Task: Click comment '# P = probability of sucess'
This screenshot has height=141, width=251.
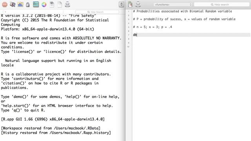Action: [x=184, y=19]
